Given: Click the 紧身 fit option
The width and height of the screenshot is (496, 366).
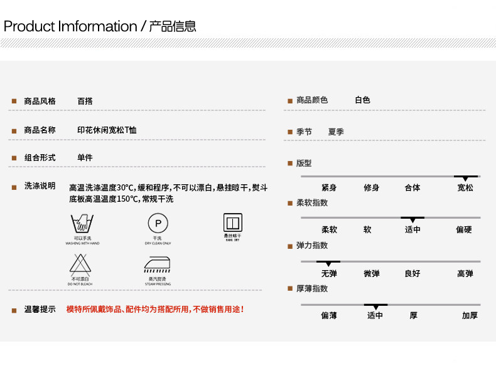Looking at the screenshot, I should (x=329, y=187).
